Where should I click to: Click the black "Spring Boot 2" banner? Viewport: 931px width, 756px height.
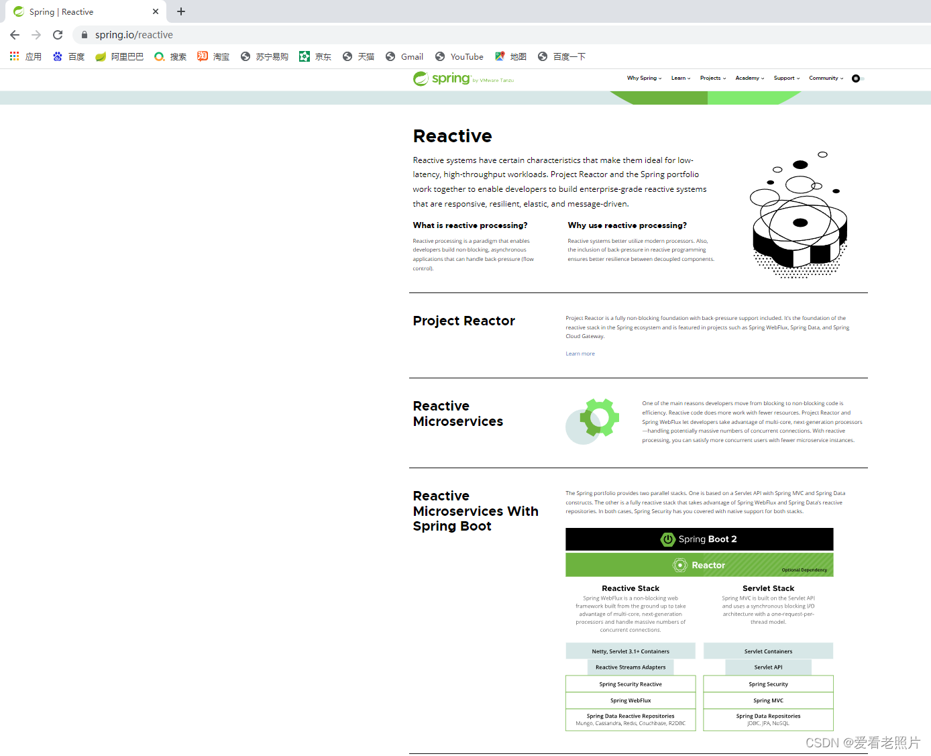(700, 539)
